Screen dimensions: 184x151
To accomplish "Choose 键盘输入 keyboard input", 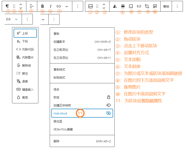I will pyautogui.click(x=25, y=90).
